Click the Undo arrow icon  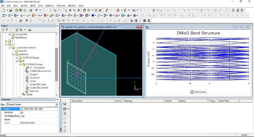36,10
